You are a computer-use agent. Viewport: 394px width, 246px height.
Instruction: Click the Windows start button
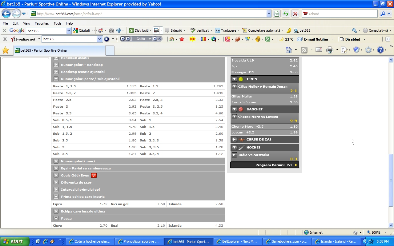point(14,241)
